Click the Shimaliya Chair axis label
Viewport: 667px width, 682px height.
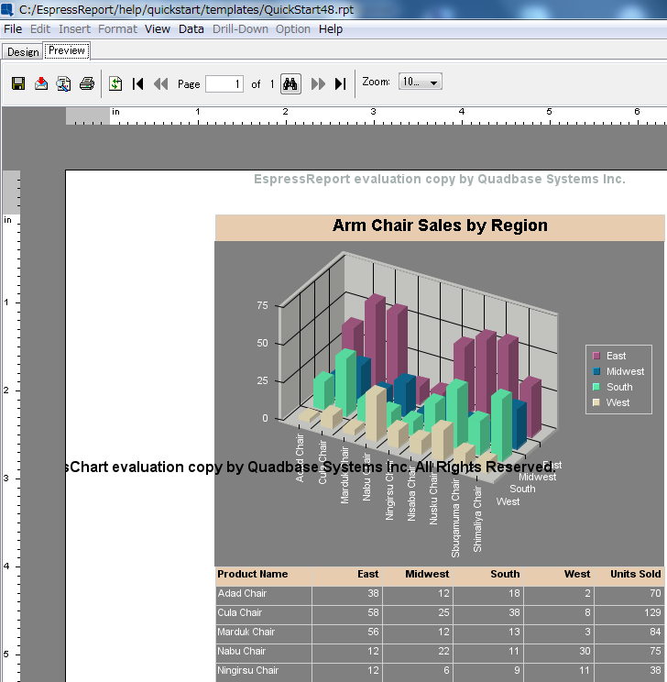pos(477,519)
